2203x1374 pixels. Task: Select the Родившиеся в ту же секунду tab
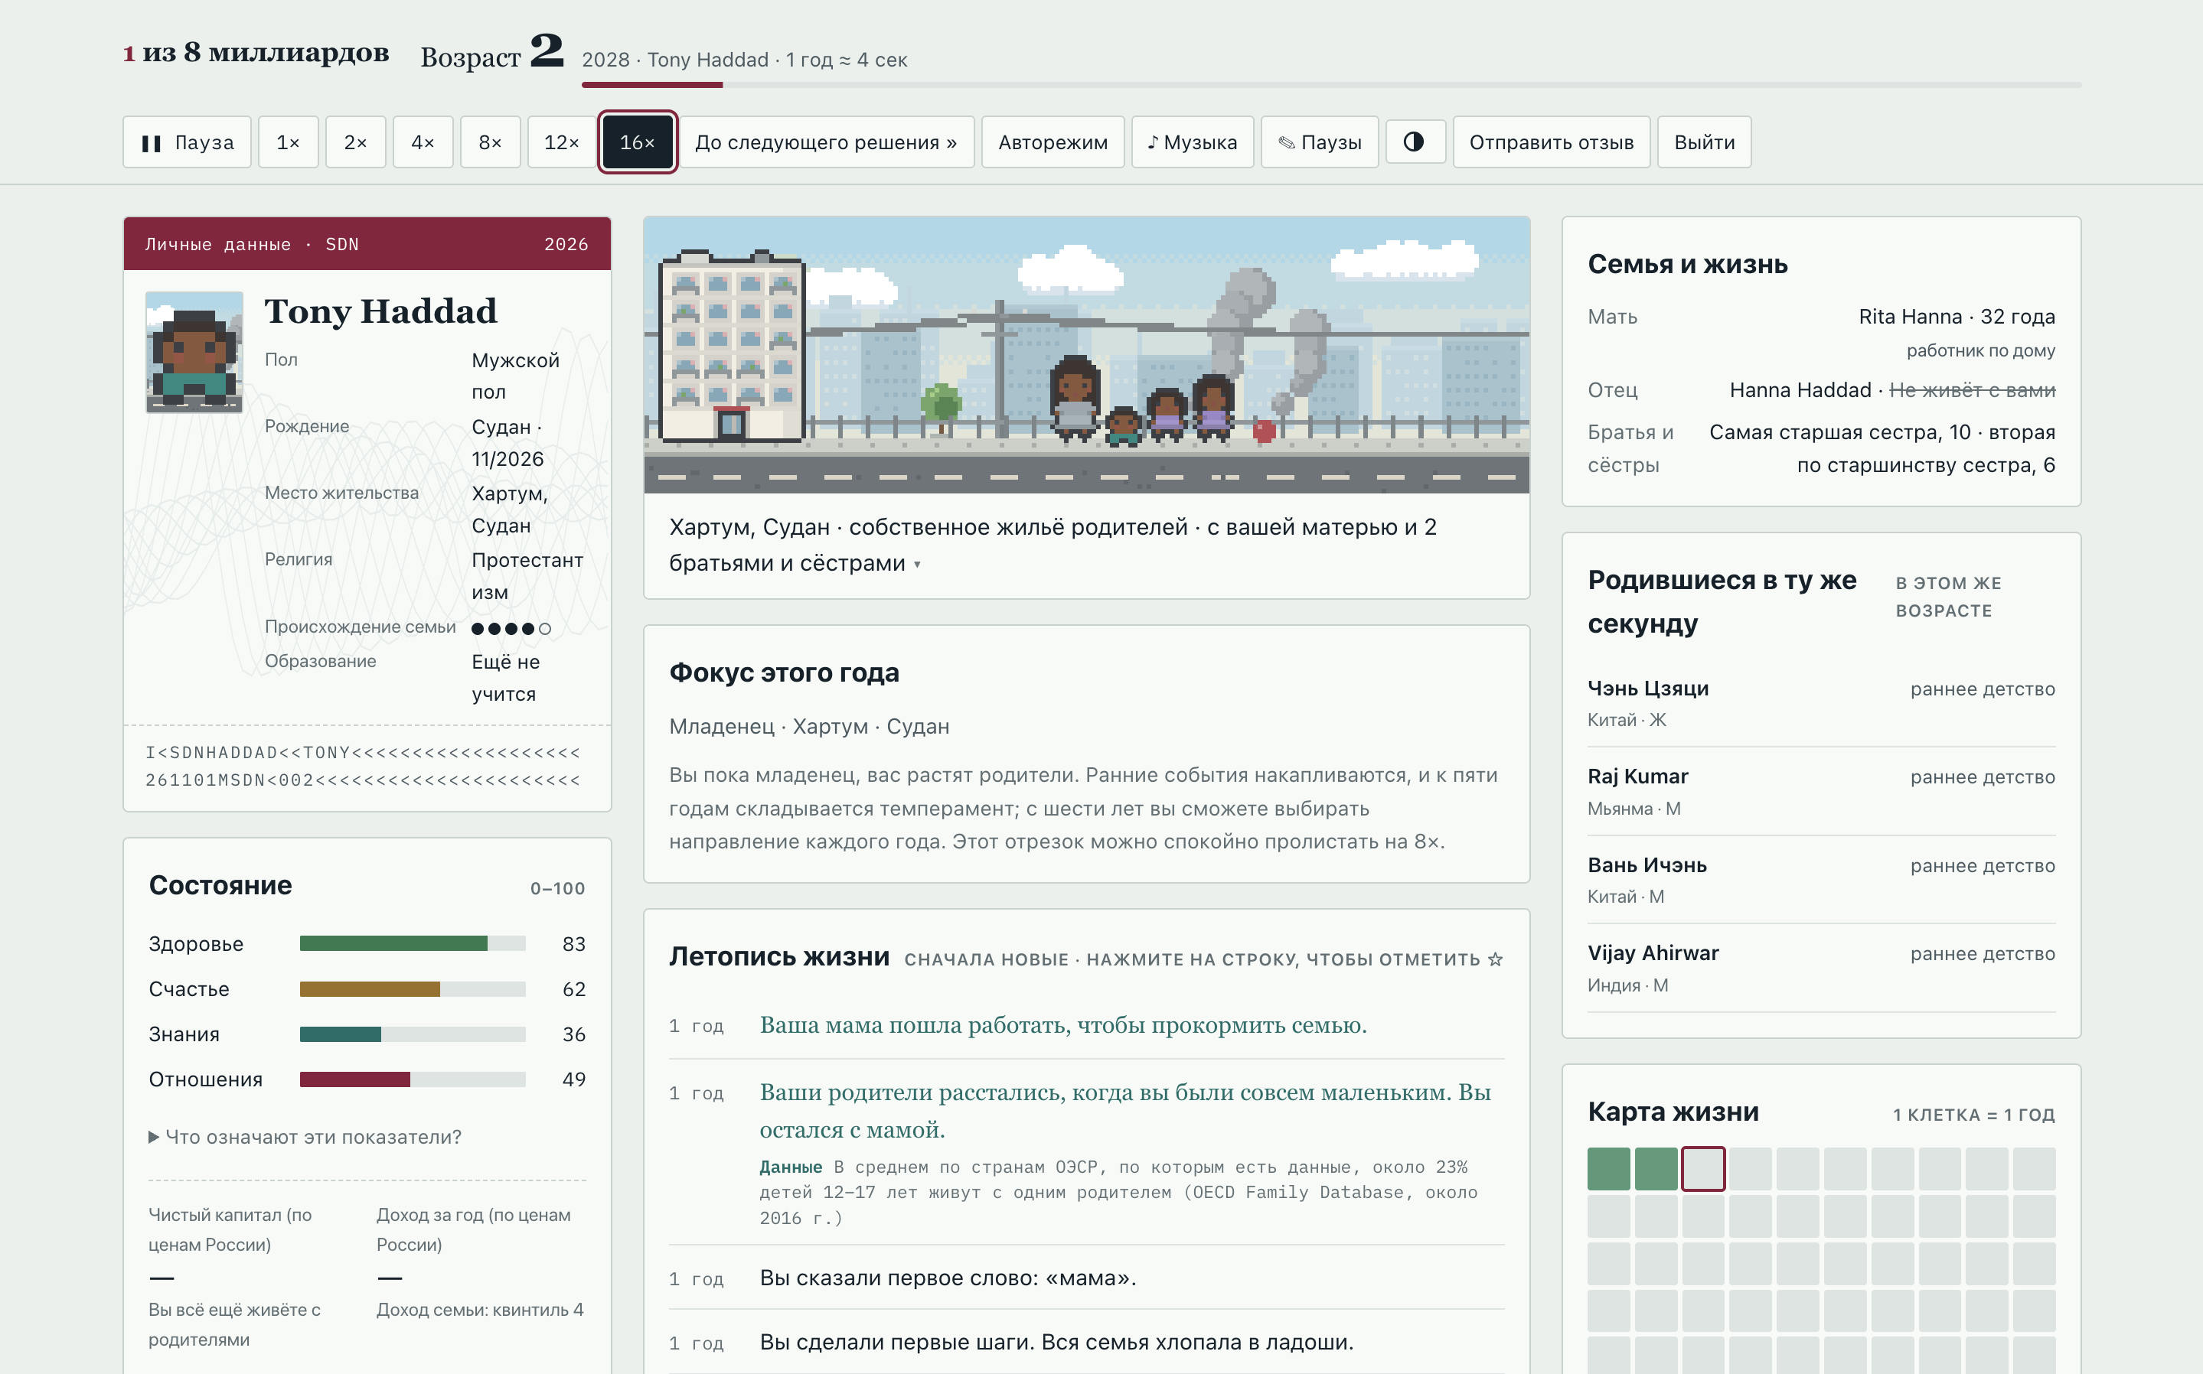click(1722, 601)
